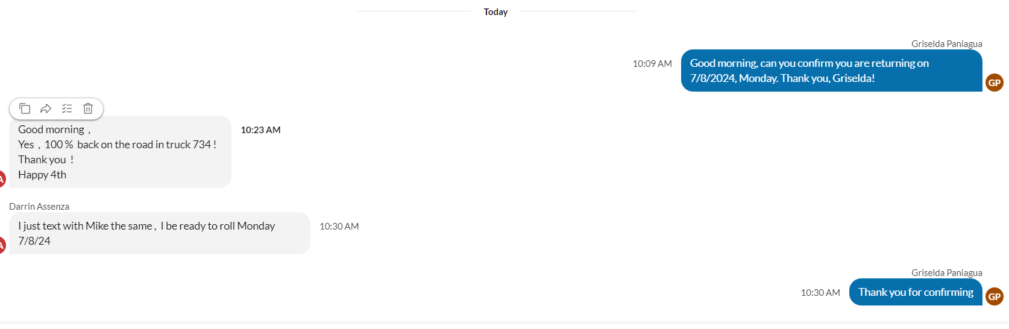Screen dimensions: 1009x329
Task: Click the 10:09 AM timestamp
Action: coord(652,63)
